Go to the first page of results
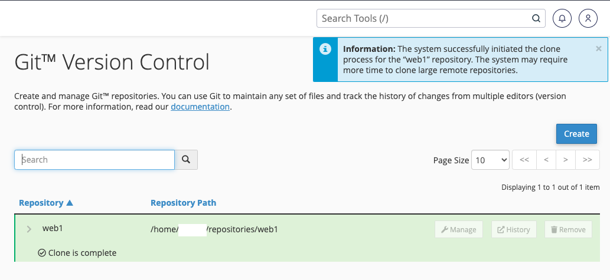The image size is (610, 280). (524, 160)
